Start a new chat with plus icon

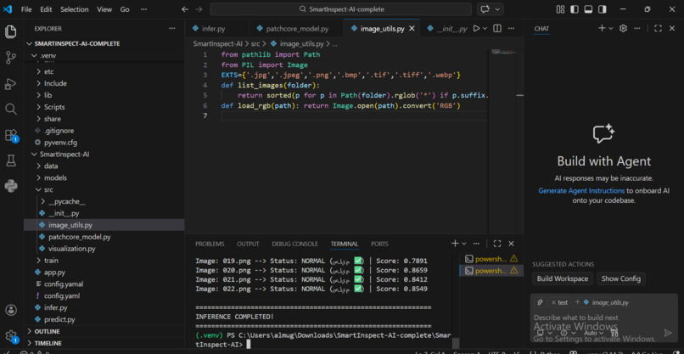tap(602, 28)
